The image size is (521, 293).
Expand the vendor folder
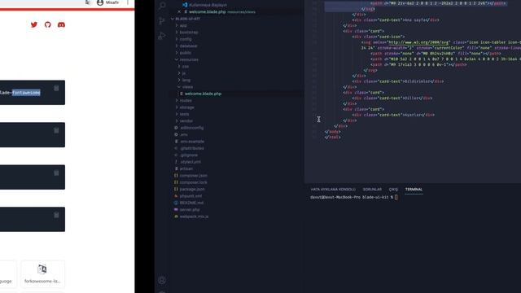(x=186, y=121)
